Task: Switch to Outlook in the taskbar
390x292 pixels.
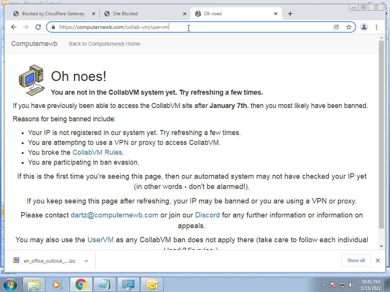Action: coord(152,284)
